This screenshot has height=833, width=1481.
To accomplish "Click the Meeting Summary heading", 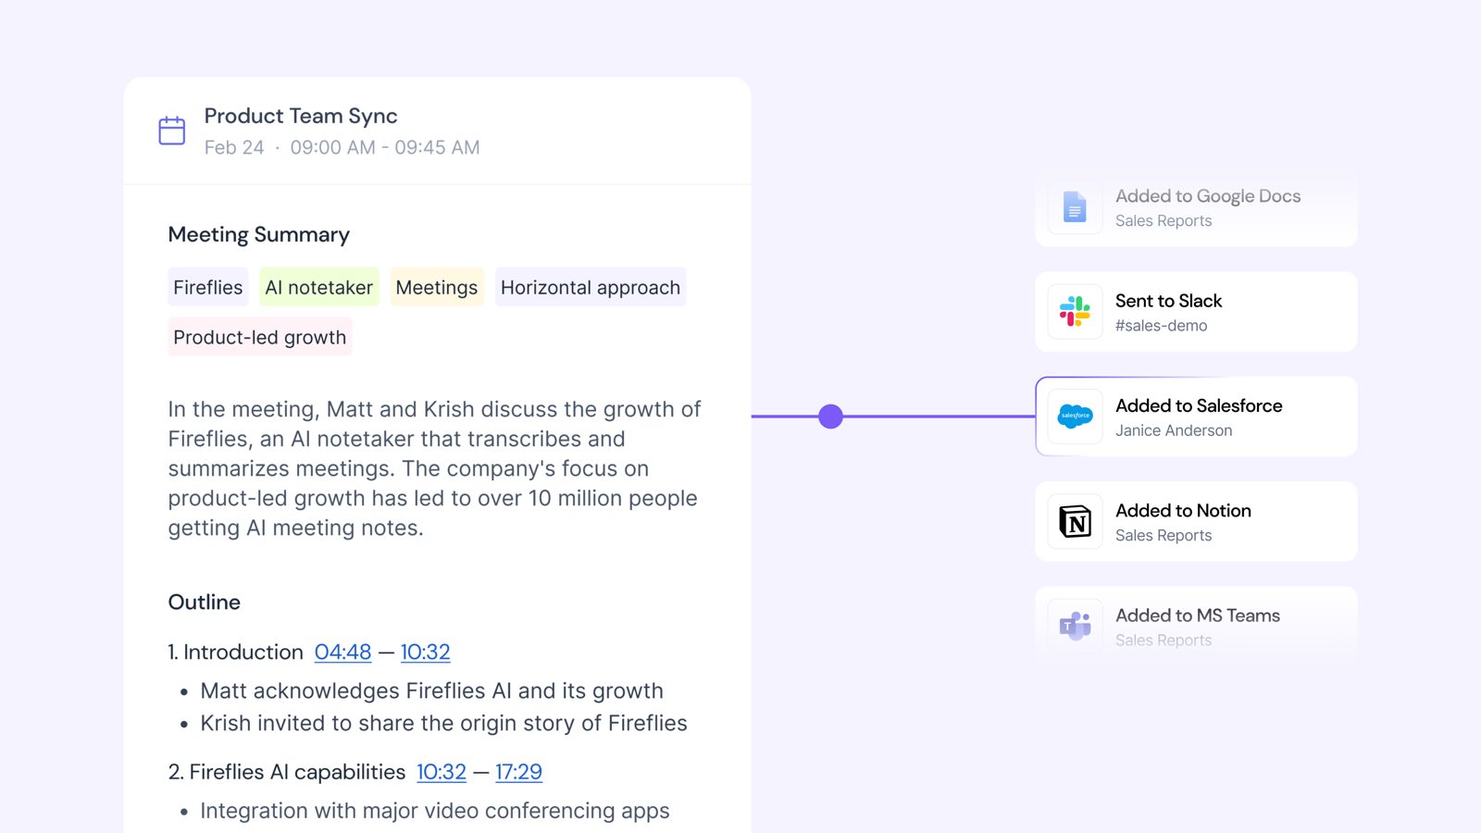I will coord(259,235).
